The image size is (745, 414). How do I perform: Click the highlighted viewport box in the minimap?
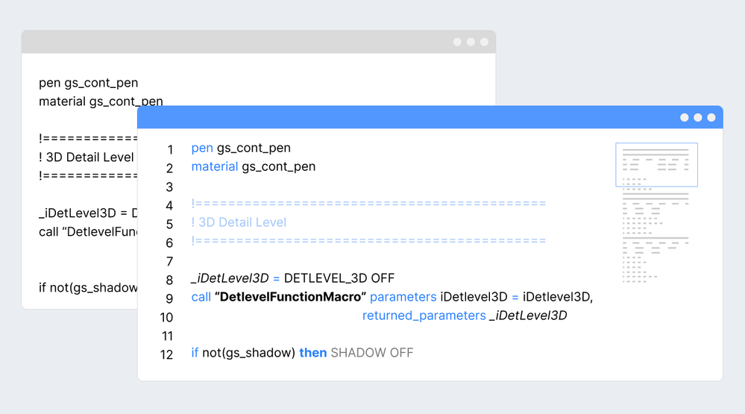656,164
